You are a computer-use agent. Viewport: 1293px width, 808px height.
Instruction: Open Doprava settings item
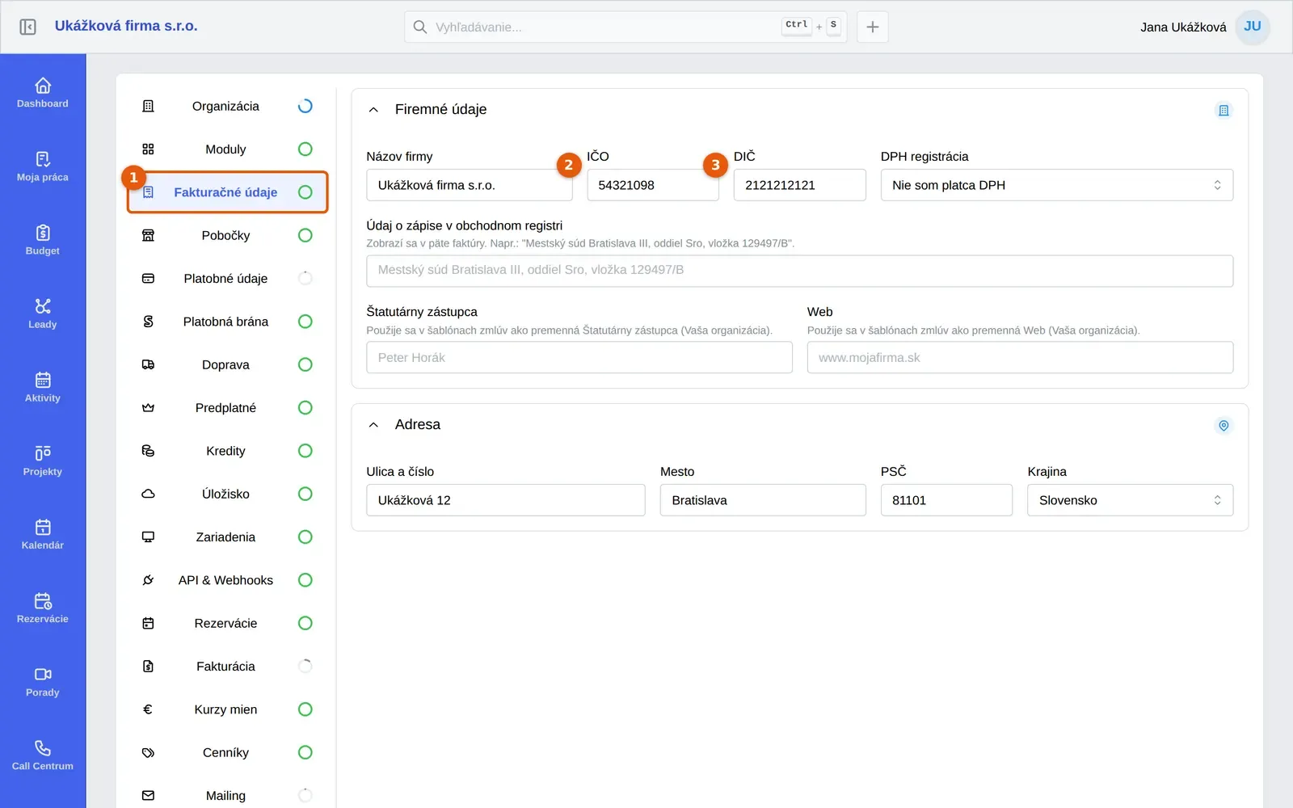(x=227, y=364)
